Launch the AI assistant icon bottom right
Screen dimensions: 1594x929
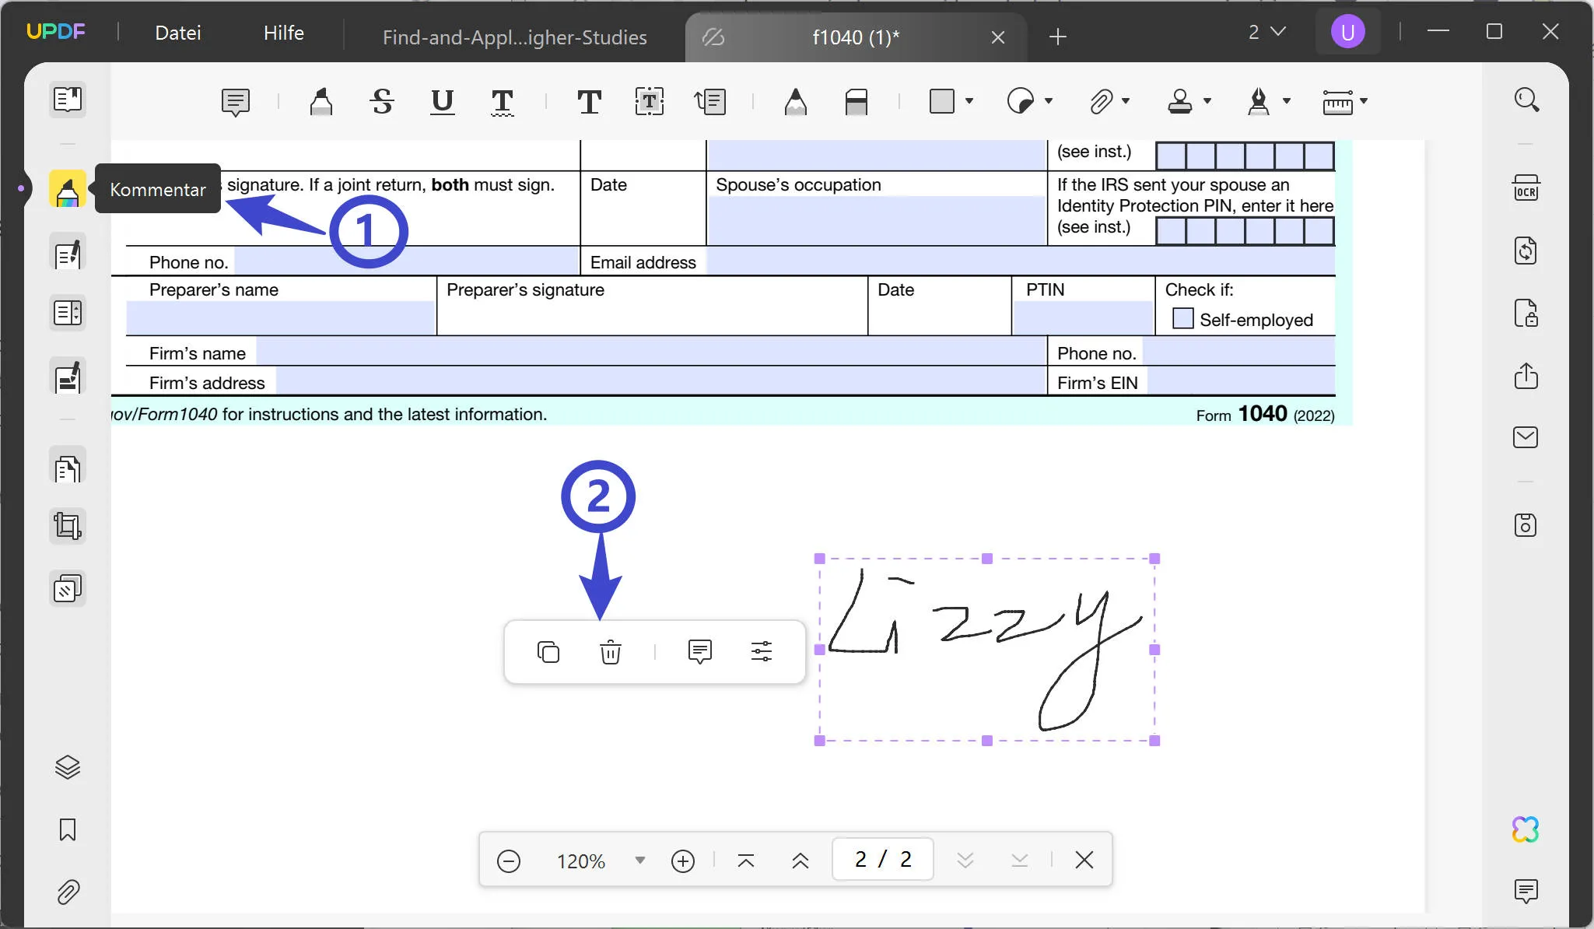pos(1524,829)
